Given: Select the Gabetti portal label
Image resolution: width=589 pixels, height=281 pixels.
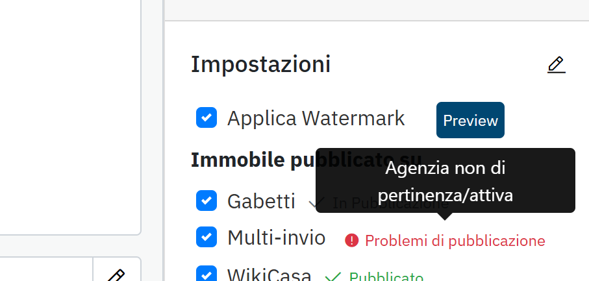Looking at the screenshot, I should tap(261, 201).
